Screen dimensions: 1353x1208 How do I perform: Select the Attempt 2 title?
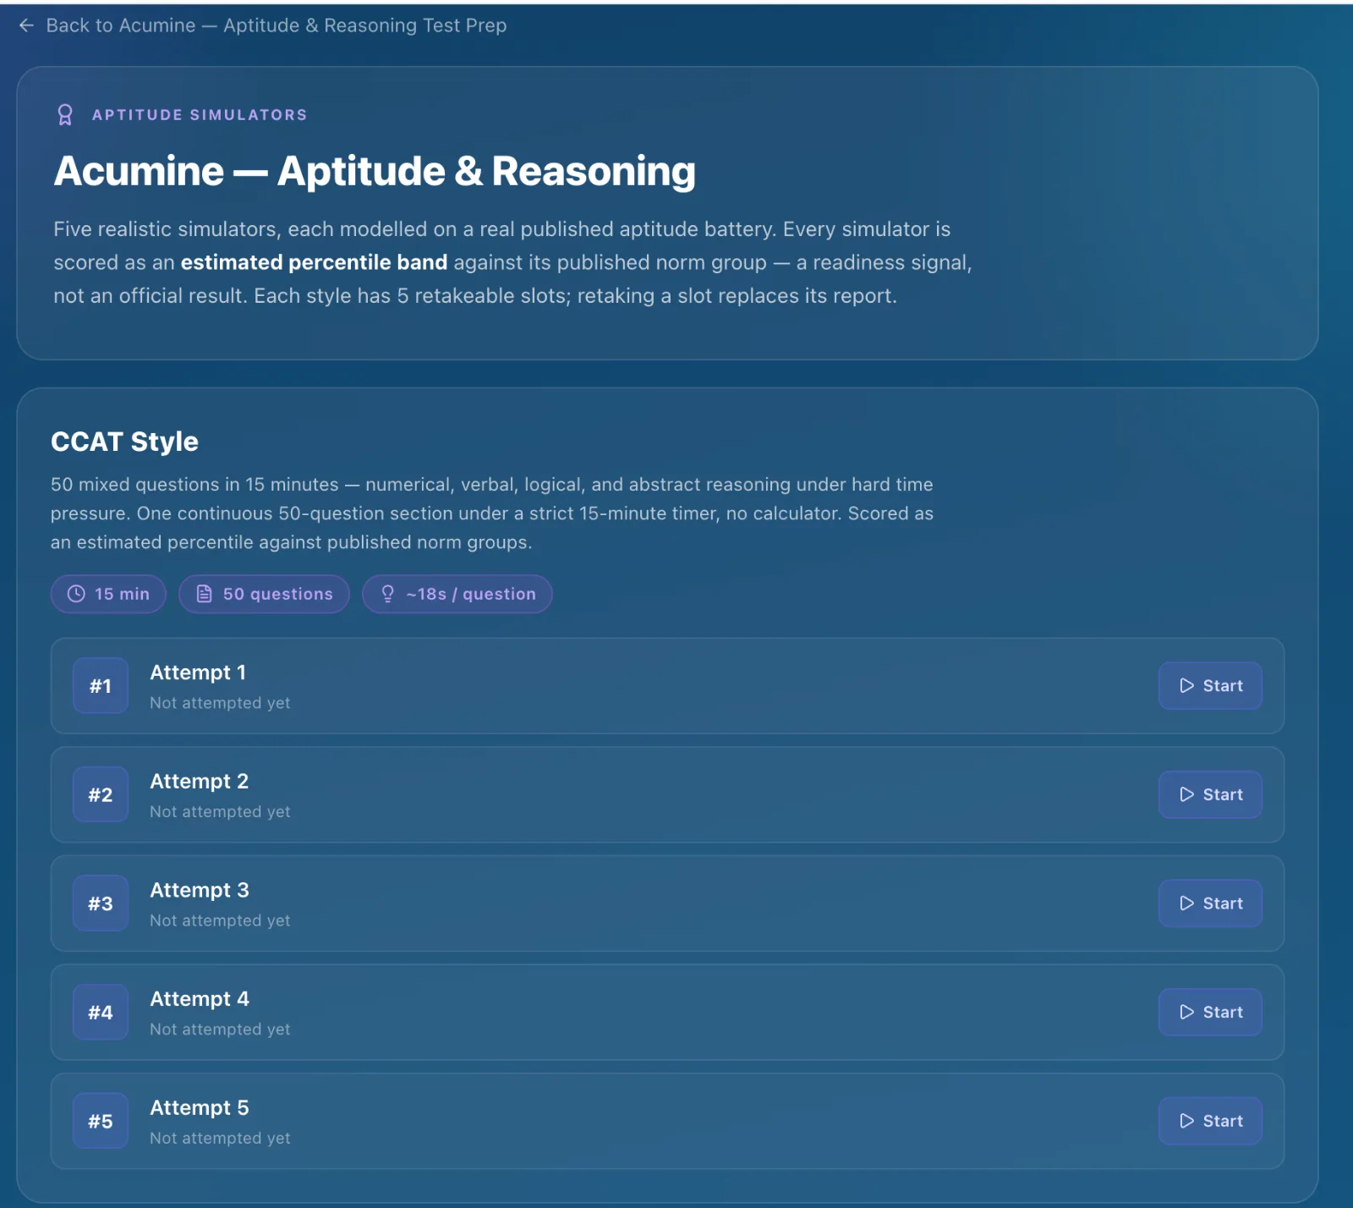pyautogui.click(x=200, y=782)
